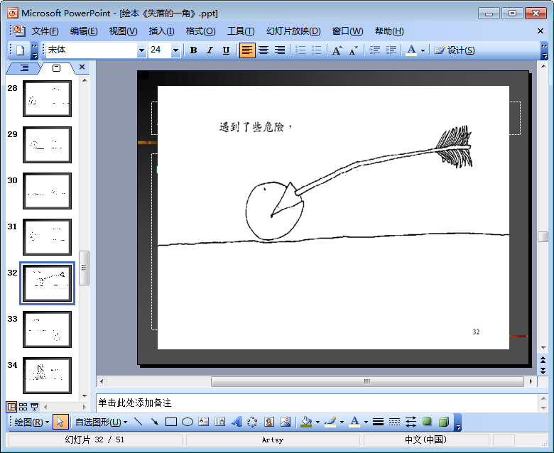Viewport: 554px width, 453px height.
Task: Choose dash style
Action: pyautogui.click(x=394, y=422)
